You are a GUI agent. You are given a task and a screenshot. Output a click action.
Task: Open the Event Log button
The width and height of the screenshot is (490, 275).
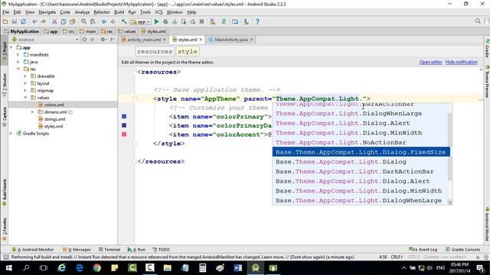tap(423, 250)
